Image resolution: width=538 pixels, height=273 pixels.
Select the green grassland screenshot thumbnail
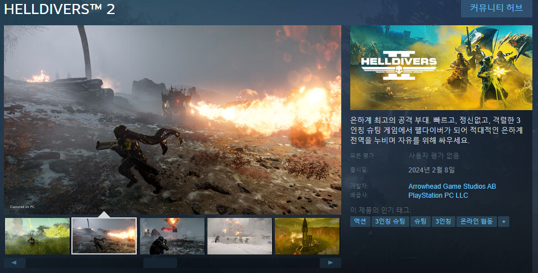pyautogui.click(x=37, y=236)
